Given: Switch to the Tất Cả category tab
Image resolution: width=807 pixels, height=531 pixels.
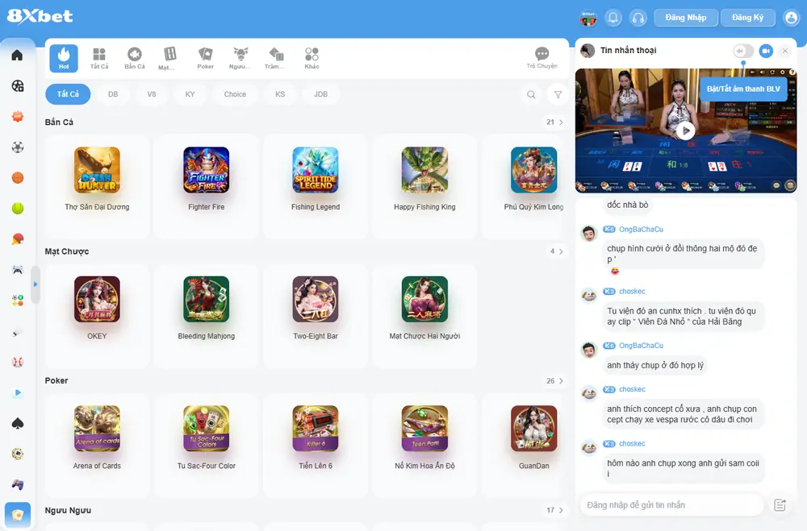Looking at the screenshot, I should pos(98,58).
